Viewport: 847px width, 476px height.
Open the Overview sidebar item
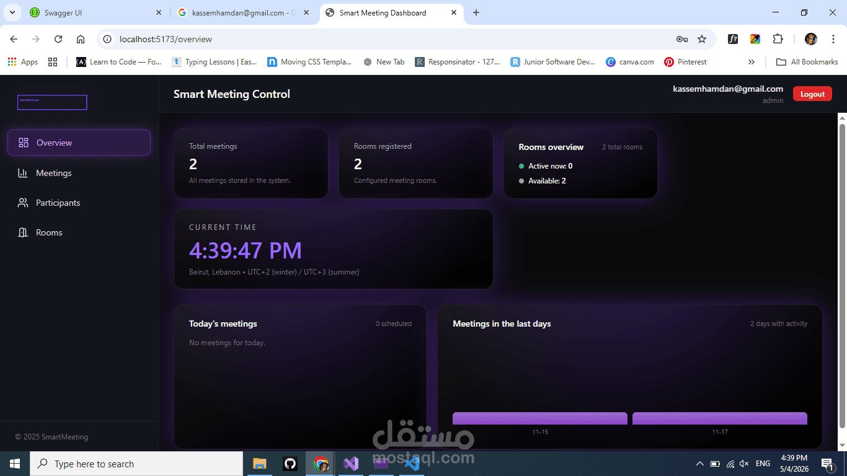click(79, 143)
